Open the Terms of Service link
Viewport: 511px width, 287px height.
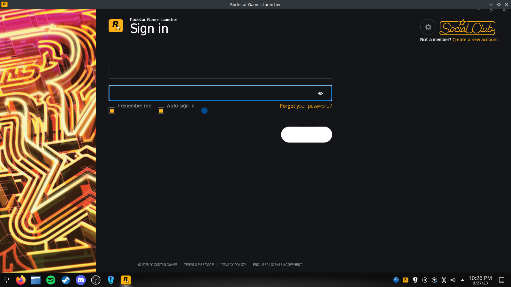point(199,265)
